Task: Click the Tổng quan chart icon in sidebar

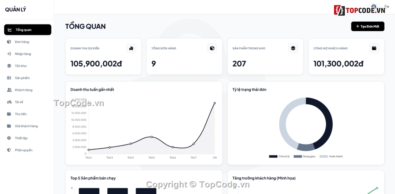Action: click(x=10, y=29)
